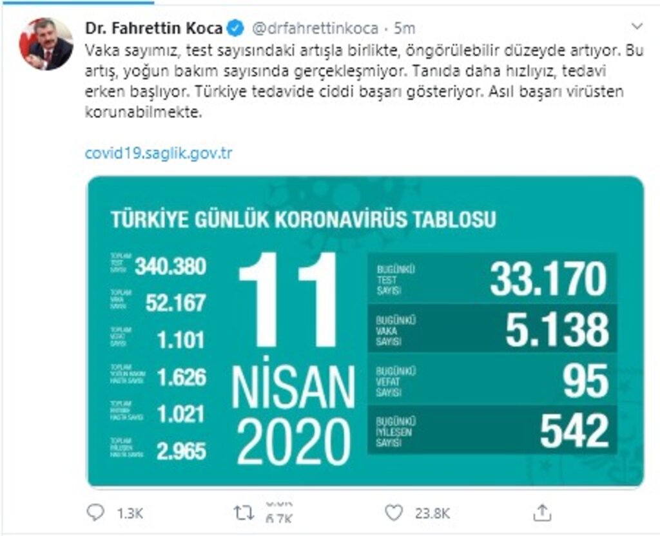Image resolution: width=660 pixels, height=536 pixels.
Task: Click the blue verified badge
Action: 237,28
